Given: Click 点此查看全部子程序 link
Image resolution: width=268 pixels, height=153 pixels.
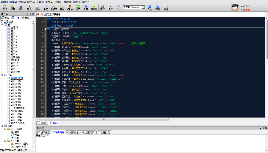Looking at the screenshot, I should [x=51, y=14].
